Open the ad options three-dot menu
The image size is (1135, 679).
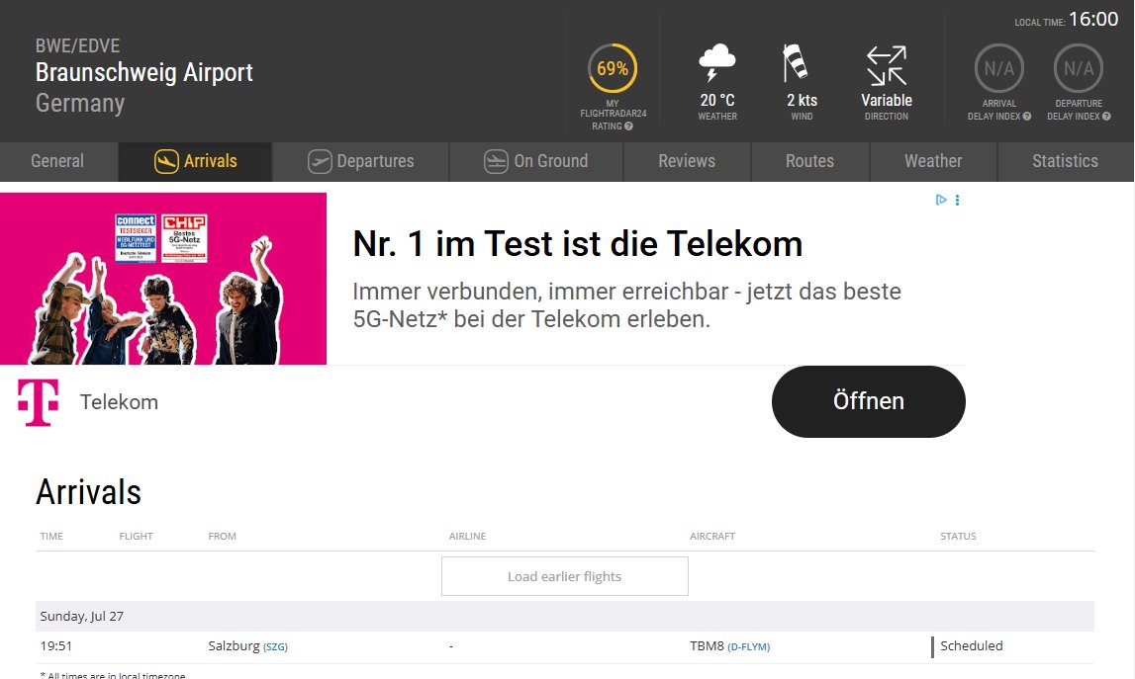pos(957,200)
